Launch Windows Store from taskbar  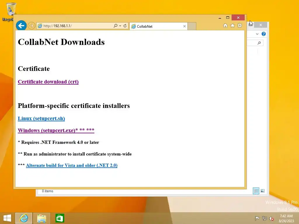(x=60, y=218)
